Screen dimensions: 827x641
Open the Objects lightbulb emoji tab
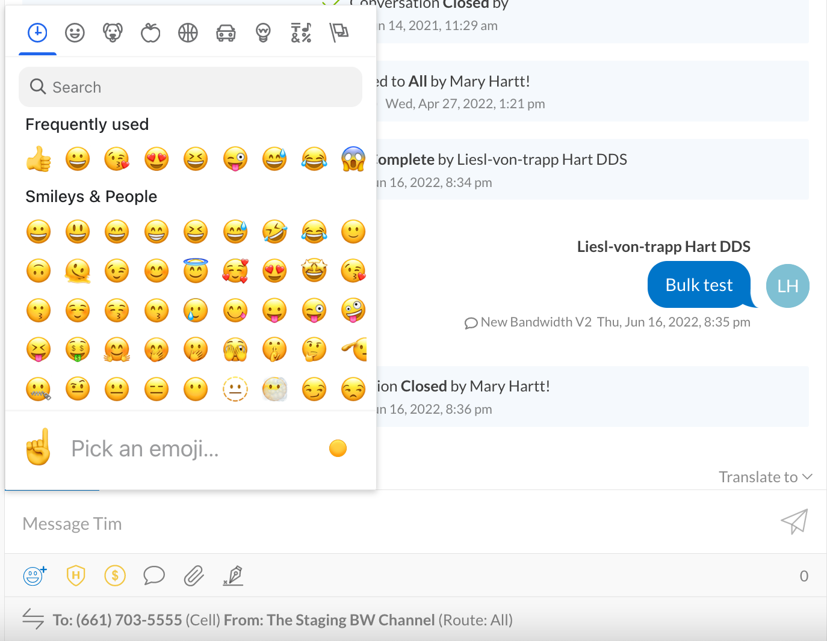tap(263, 32)
